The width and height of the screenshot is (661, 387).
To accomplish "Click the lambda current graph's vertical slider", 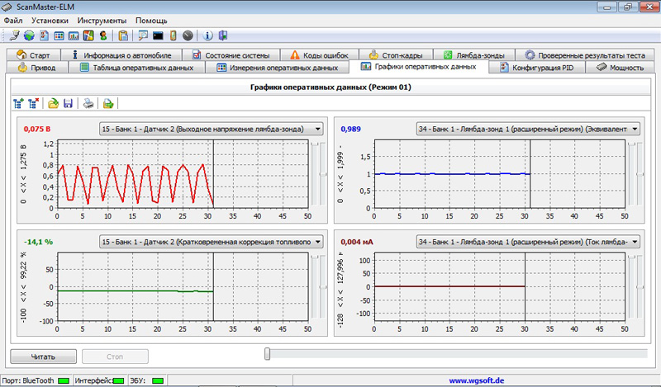I will [640, 287].
